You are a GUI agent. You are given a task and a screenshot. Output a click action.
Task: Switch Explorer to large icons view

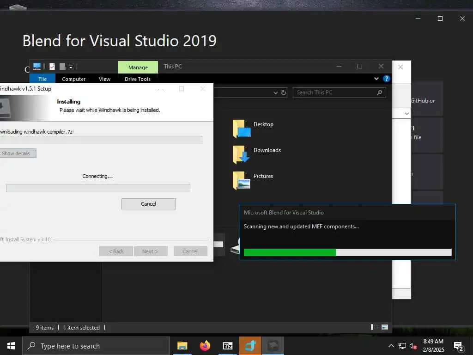(385, 327)
